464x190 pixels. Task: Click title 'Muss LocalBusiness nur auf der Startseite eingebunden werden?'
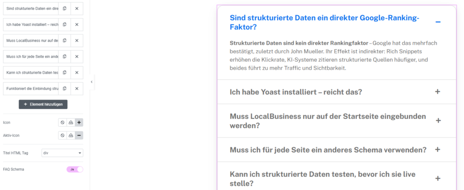tap(328, 121)
